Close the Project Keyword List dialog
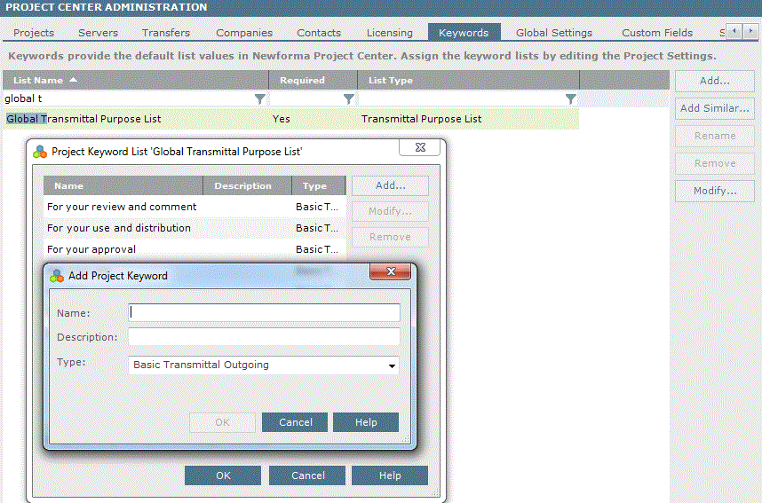Image resolution: width=762 pixels, height=503 pixels. (x=420, y=147)
